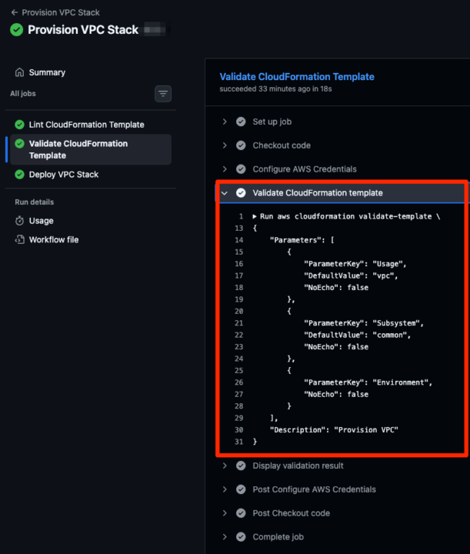This screenshot has width=470, height=554.
Task: Click the Summary home icon
Action: pos(19,72)
